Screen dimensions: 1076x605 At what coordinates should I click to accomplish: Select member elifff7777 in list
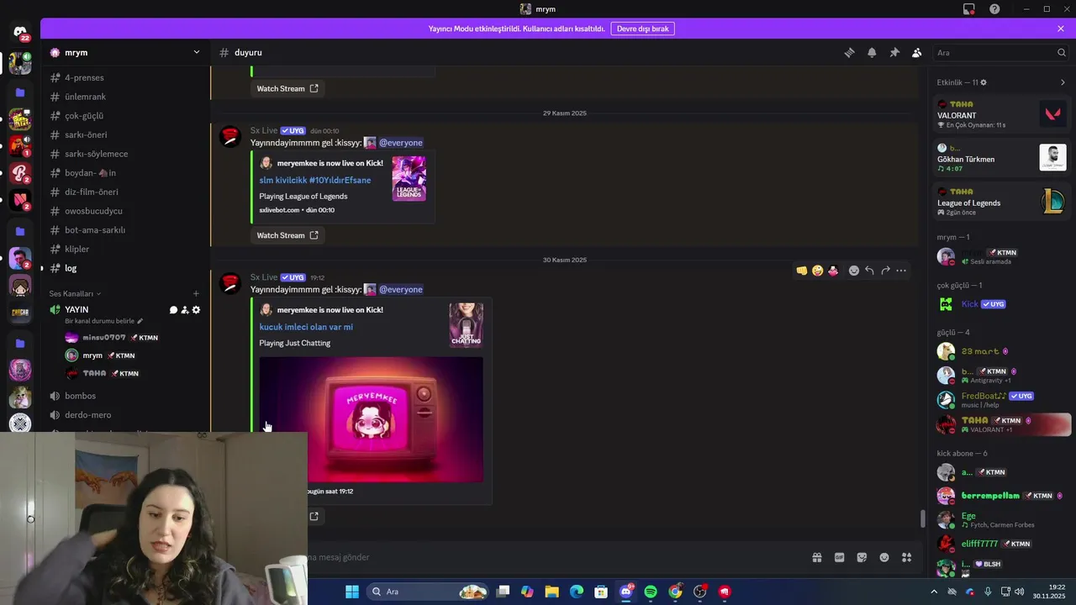coord(1001,544)
